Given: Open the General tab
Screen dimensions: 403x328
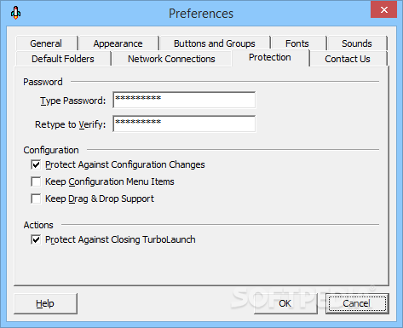Looking at the screenshot, I should [x=46, y=43].
